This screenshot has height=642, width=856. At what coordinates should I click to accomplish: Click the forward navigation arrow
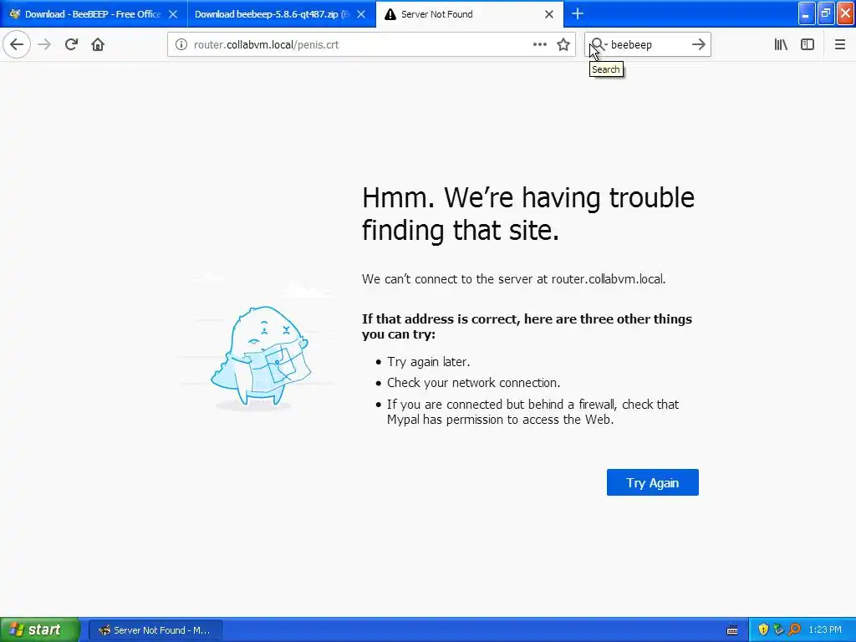point(44,44)
